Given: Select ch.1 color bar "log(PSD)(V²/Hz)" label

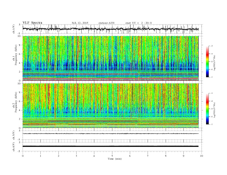Looking at the screenshot, I should pyautogui.click(x=215, y=63).
